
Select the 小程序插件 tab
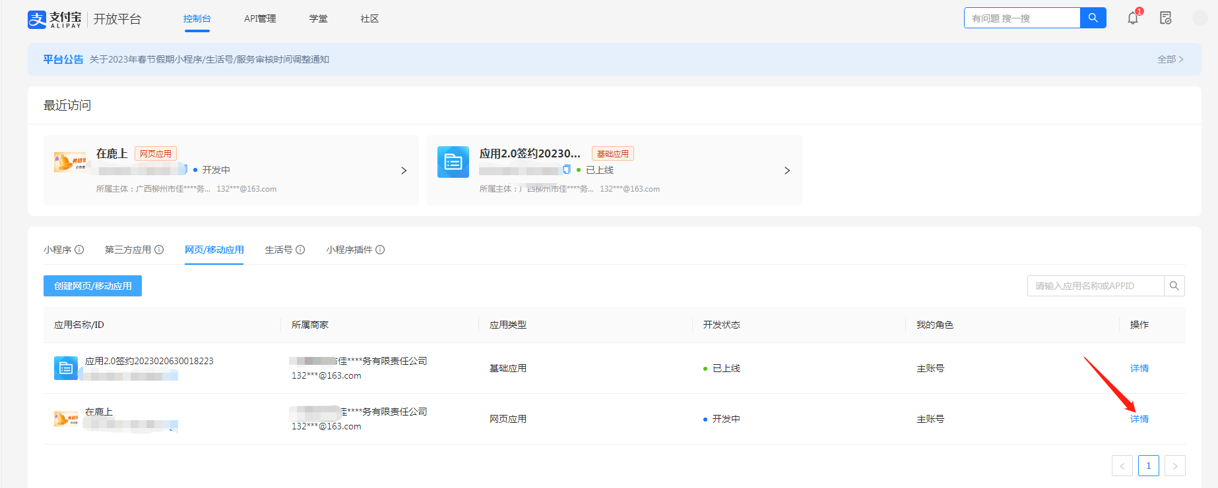[349, 250]
